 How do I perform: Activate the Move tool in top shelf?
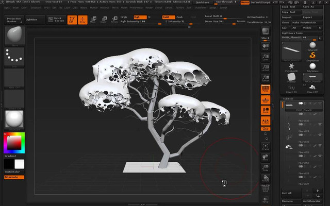(92, 20)
